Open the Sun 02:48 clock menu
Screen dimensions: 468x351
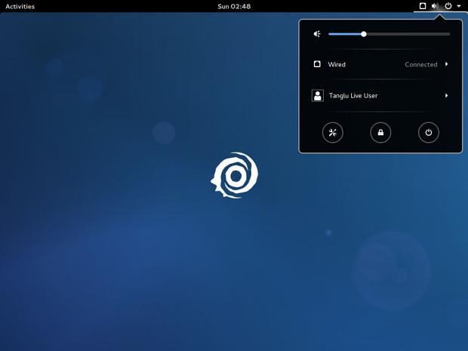(234, 6)
